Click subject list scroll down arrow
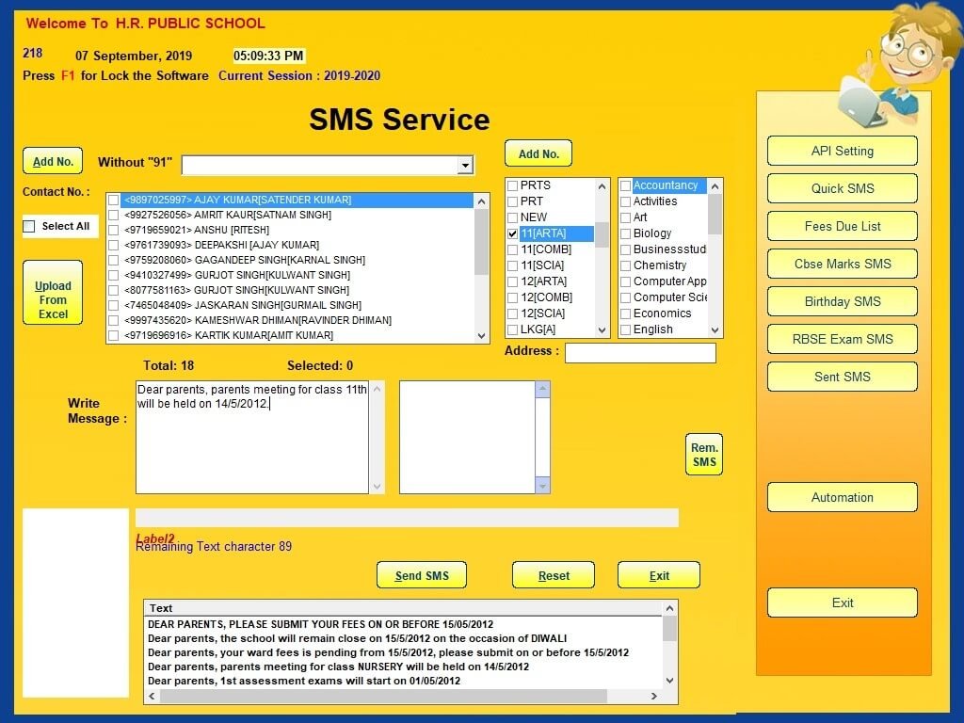The image size is (964, 723). tap(715, 330)
